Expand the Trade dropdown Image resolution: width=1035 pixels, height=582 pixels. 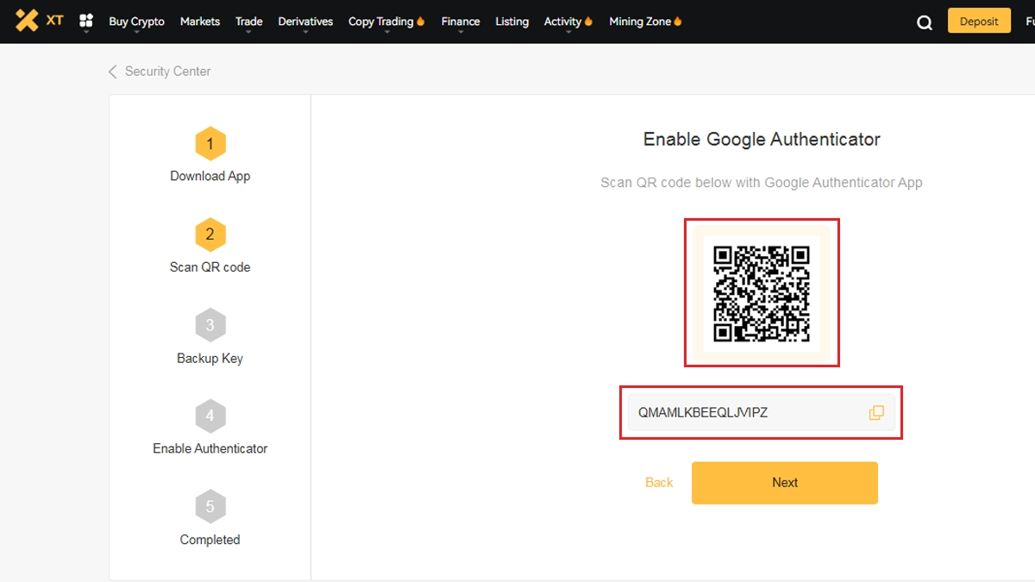[x=249, y=22]
